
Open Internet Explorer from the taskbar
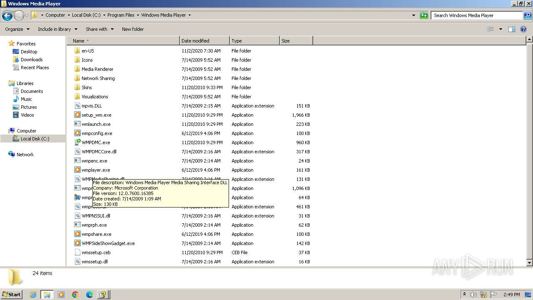33,295
